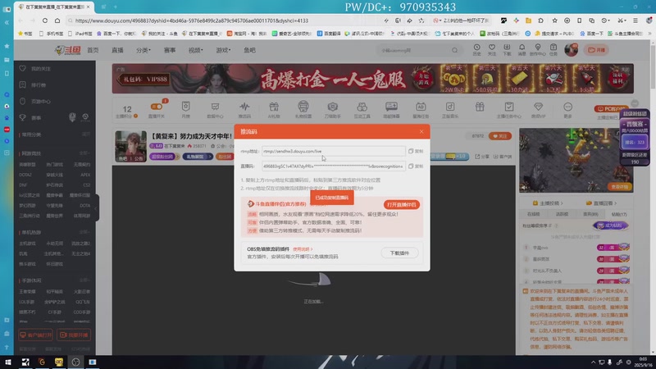Click the game video thumbnail on right
The width and height of the screenshot is (656, 369).
pos(569,160)
